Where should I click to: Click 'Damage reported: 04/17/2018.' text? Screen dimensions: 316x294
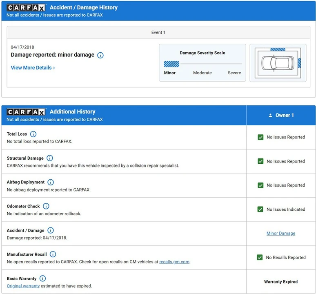(37, 238)
